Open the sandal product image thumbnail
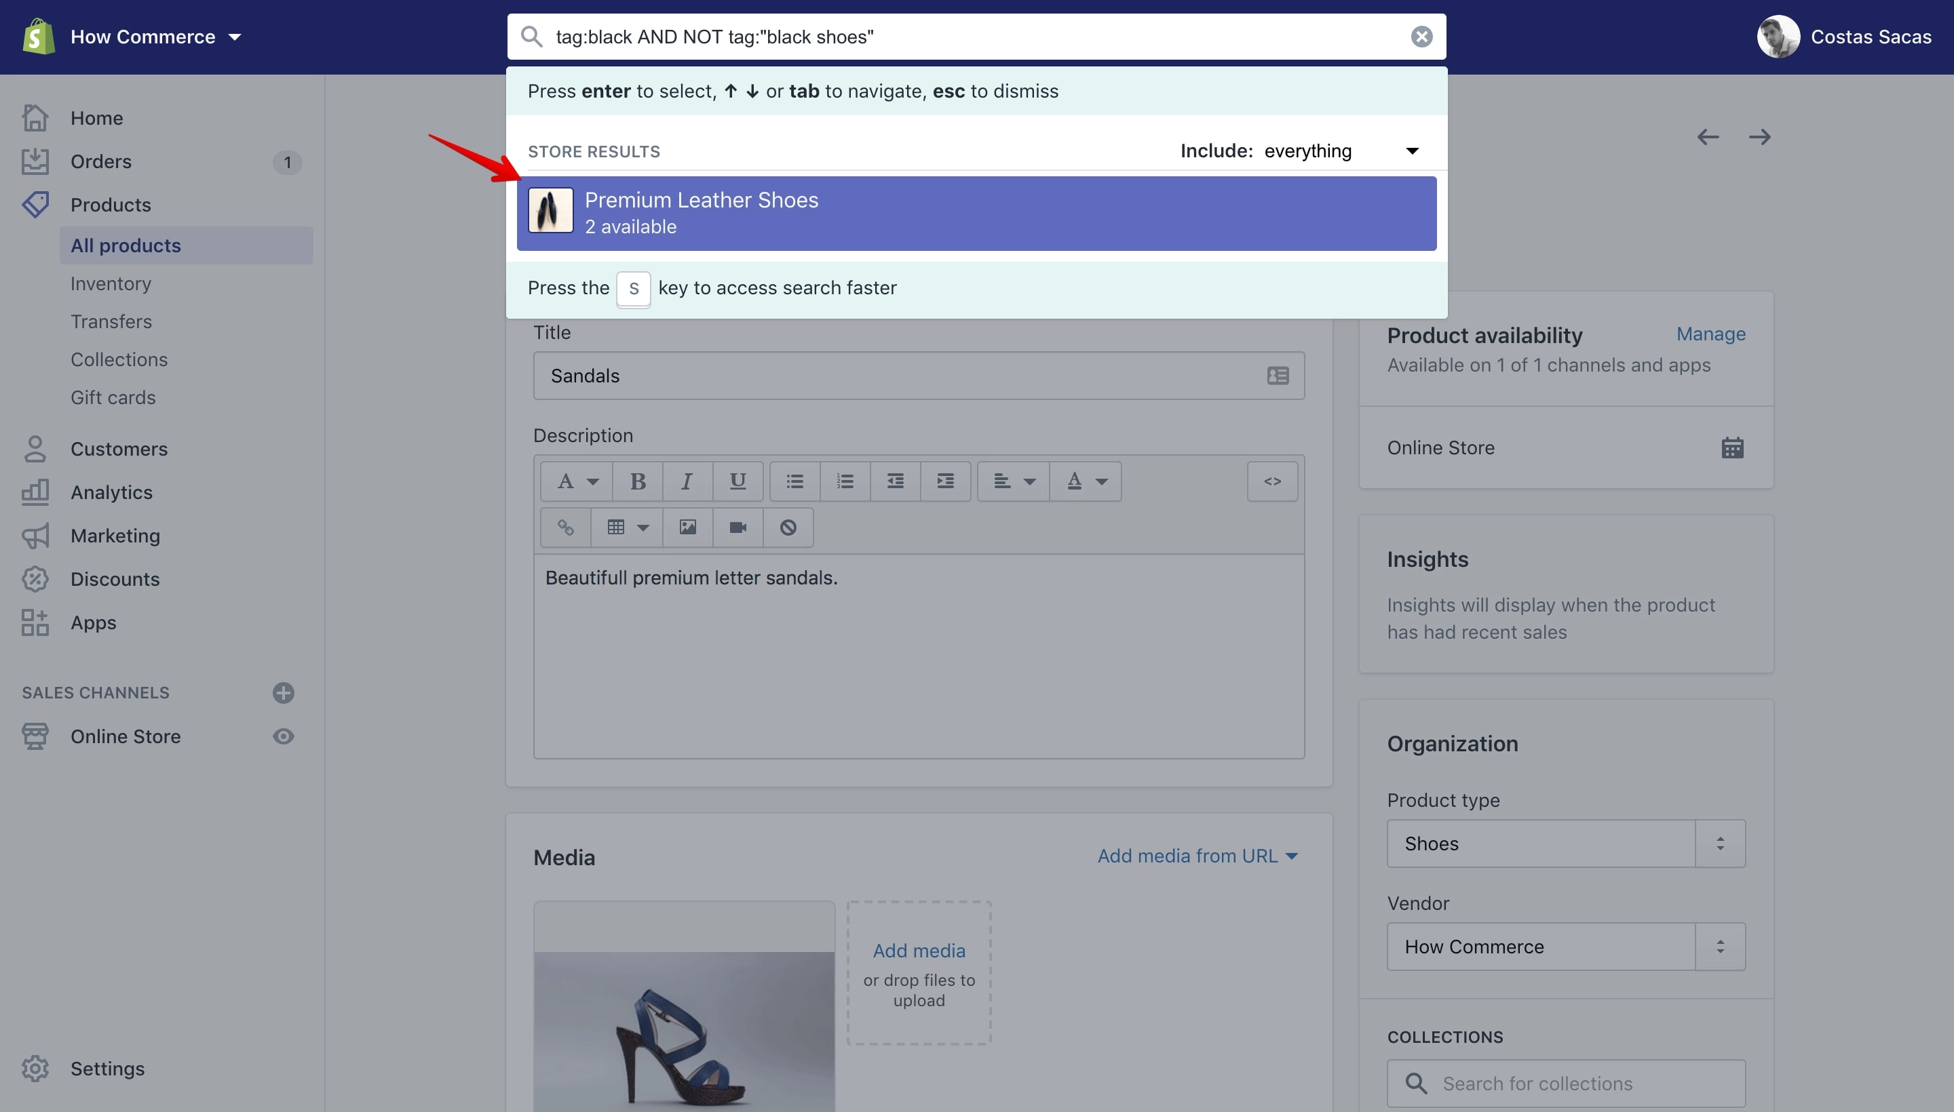This screenshot has height=1112, width=1954. tap(684, 1007)
